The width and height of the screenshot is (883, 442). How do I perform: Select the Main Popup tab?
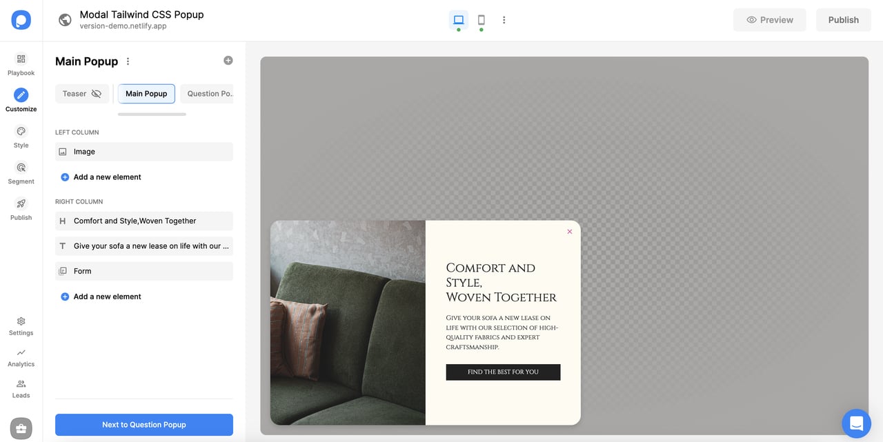coord(146,94)
